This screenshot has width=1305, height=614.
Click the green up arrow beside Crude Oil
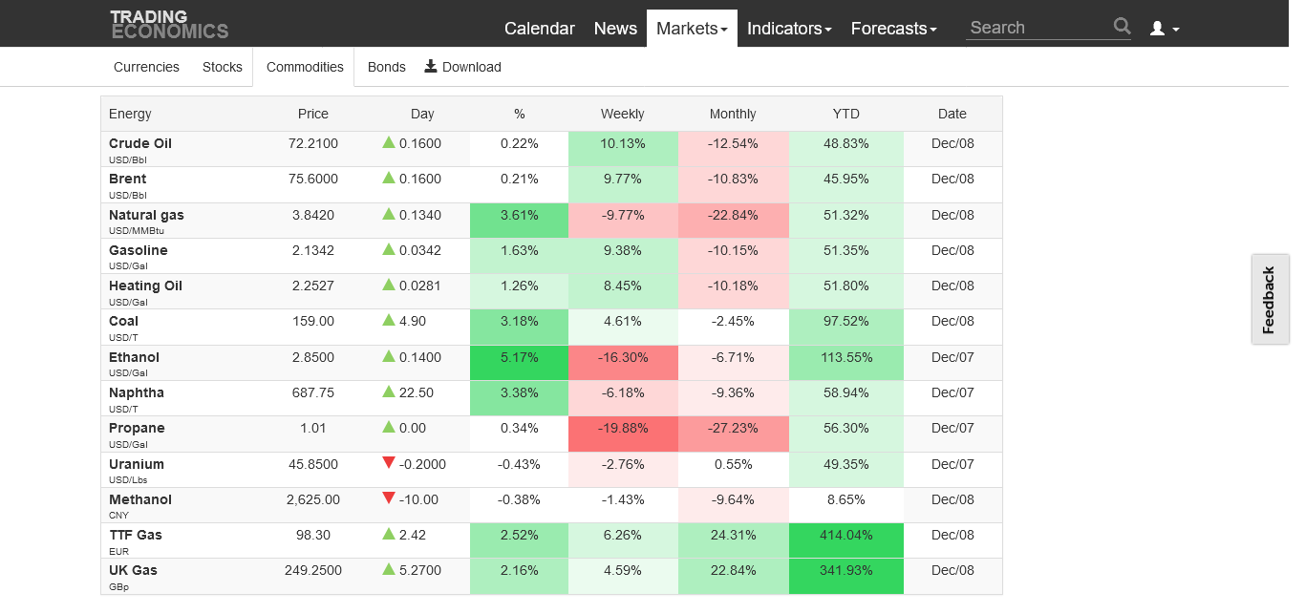pos(389,142)
